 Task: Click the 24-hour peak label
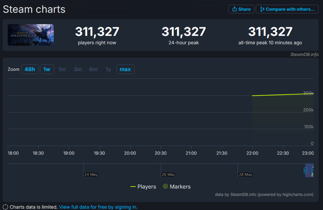[183, 42]
